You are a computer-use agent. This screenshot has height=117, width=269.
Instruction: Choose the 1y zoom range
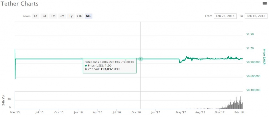pyautogui.click(x=71, y=16)
